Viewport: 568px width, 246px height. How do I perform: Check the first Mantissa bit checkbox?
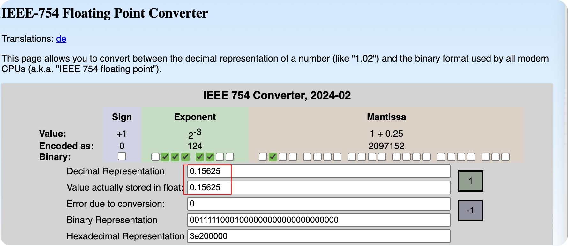263,157
